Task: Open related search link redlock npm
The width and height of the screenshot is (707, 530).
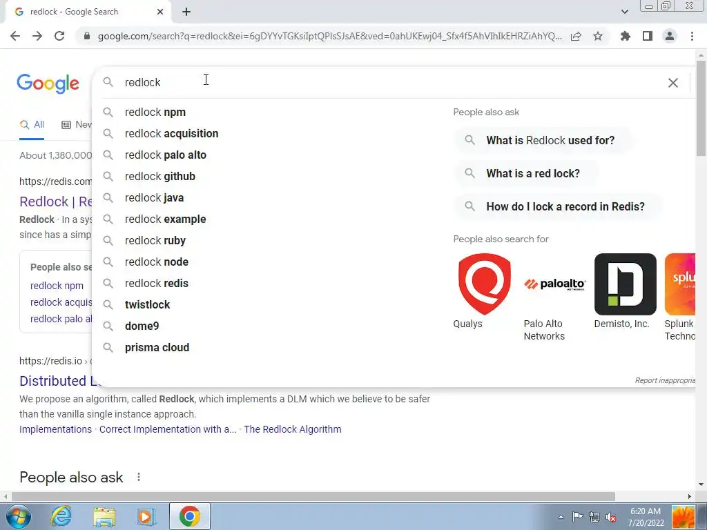Action: point(57,286)
